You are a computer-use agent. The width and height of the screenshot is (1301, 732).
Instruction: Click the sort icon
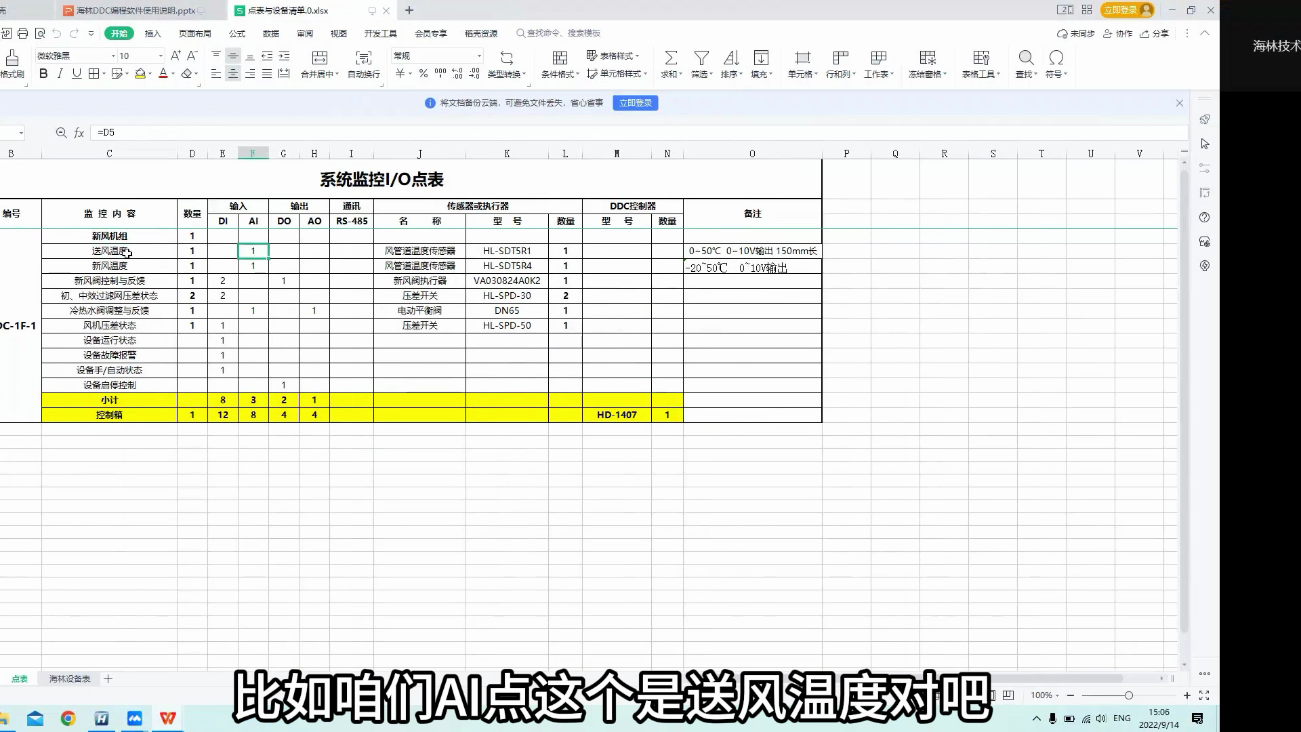731,58
